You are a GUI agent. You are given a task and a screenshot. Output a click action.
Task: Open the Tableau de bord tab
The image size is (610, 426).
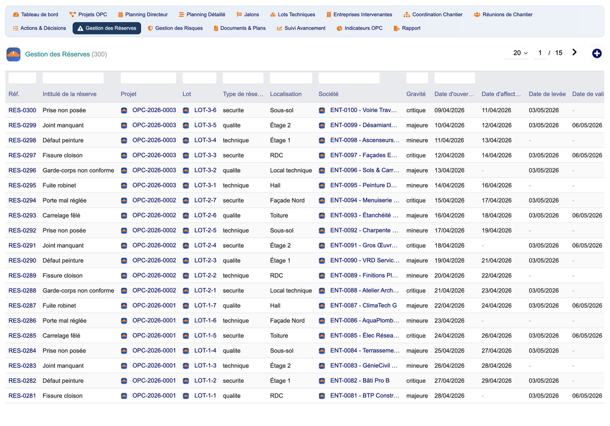tap(36, 15)
